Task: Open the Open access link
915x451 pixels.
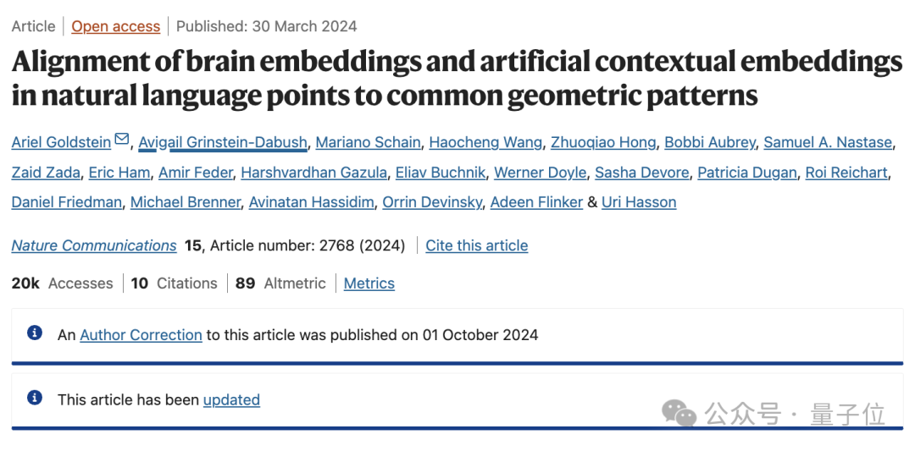Action: (115, 26)
